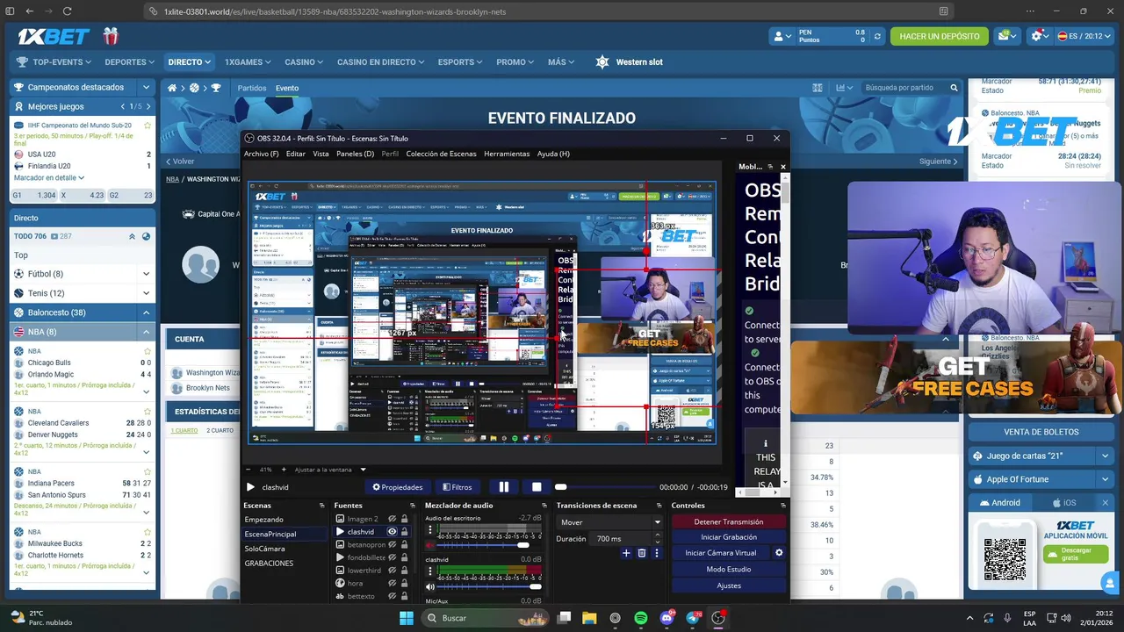1124x632 pixels.
Task: Open File Explorer from the taskbar
Action: click(x=589, y=618)
